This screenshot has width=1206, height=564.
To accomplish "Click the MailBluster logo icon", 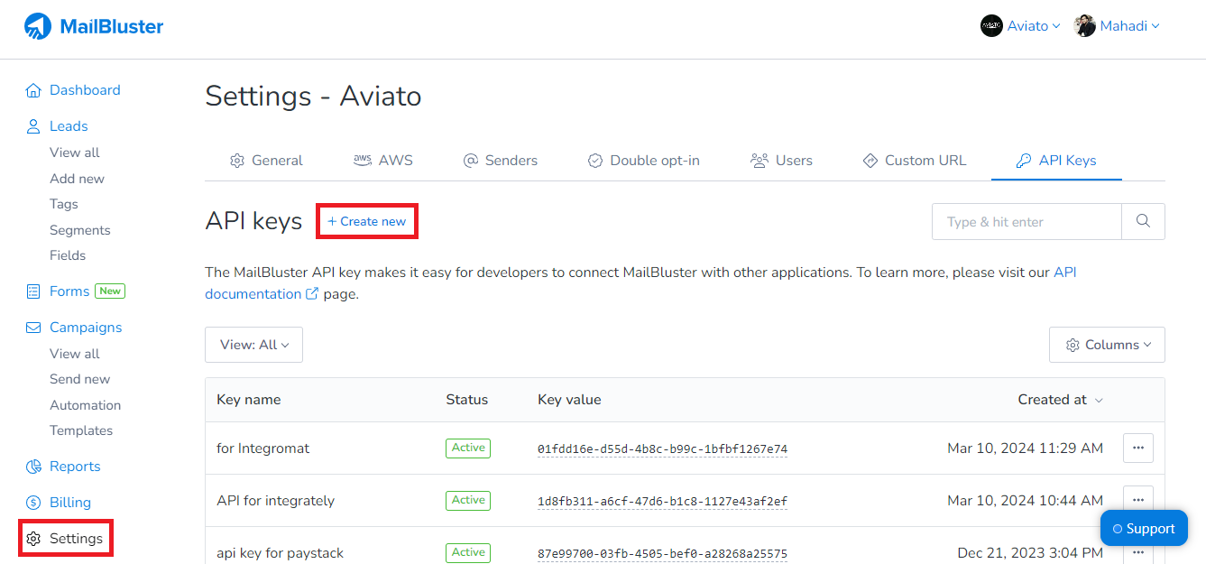I will (x=38, y=27).
